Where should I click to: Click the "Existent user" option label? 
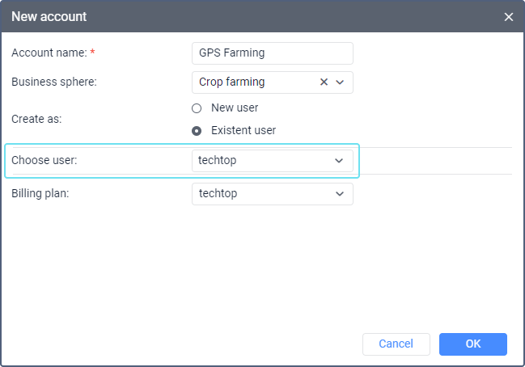pyautogui.click(x=243, y=130)
